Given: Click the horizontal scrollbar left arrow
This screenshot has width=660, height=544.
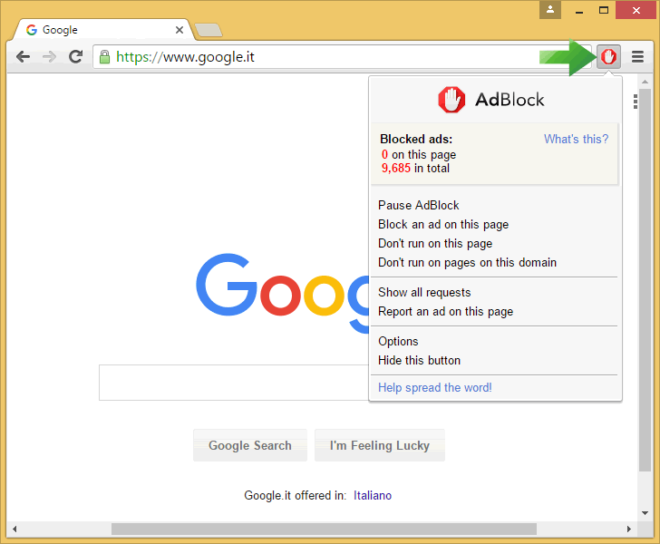Looking at the screenshot, I should 15,529.
